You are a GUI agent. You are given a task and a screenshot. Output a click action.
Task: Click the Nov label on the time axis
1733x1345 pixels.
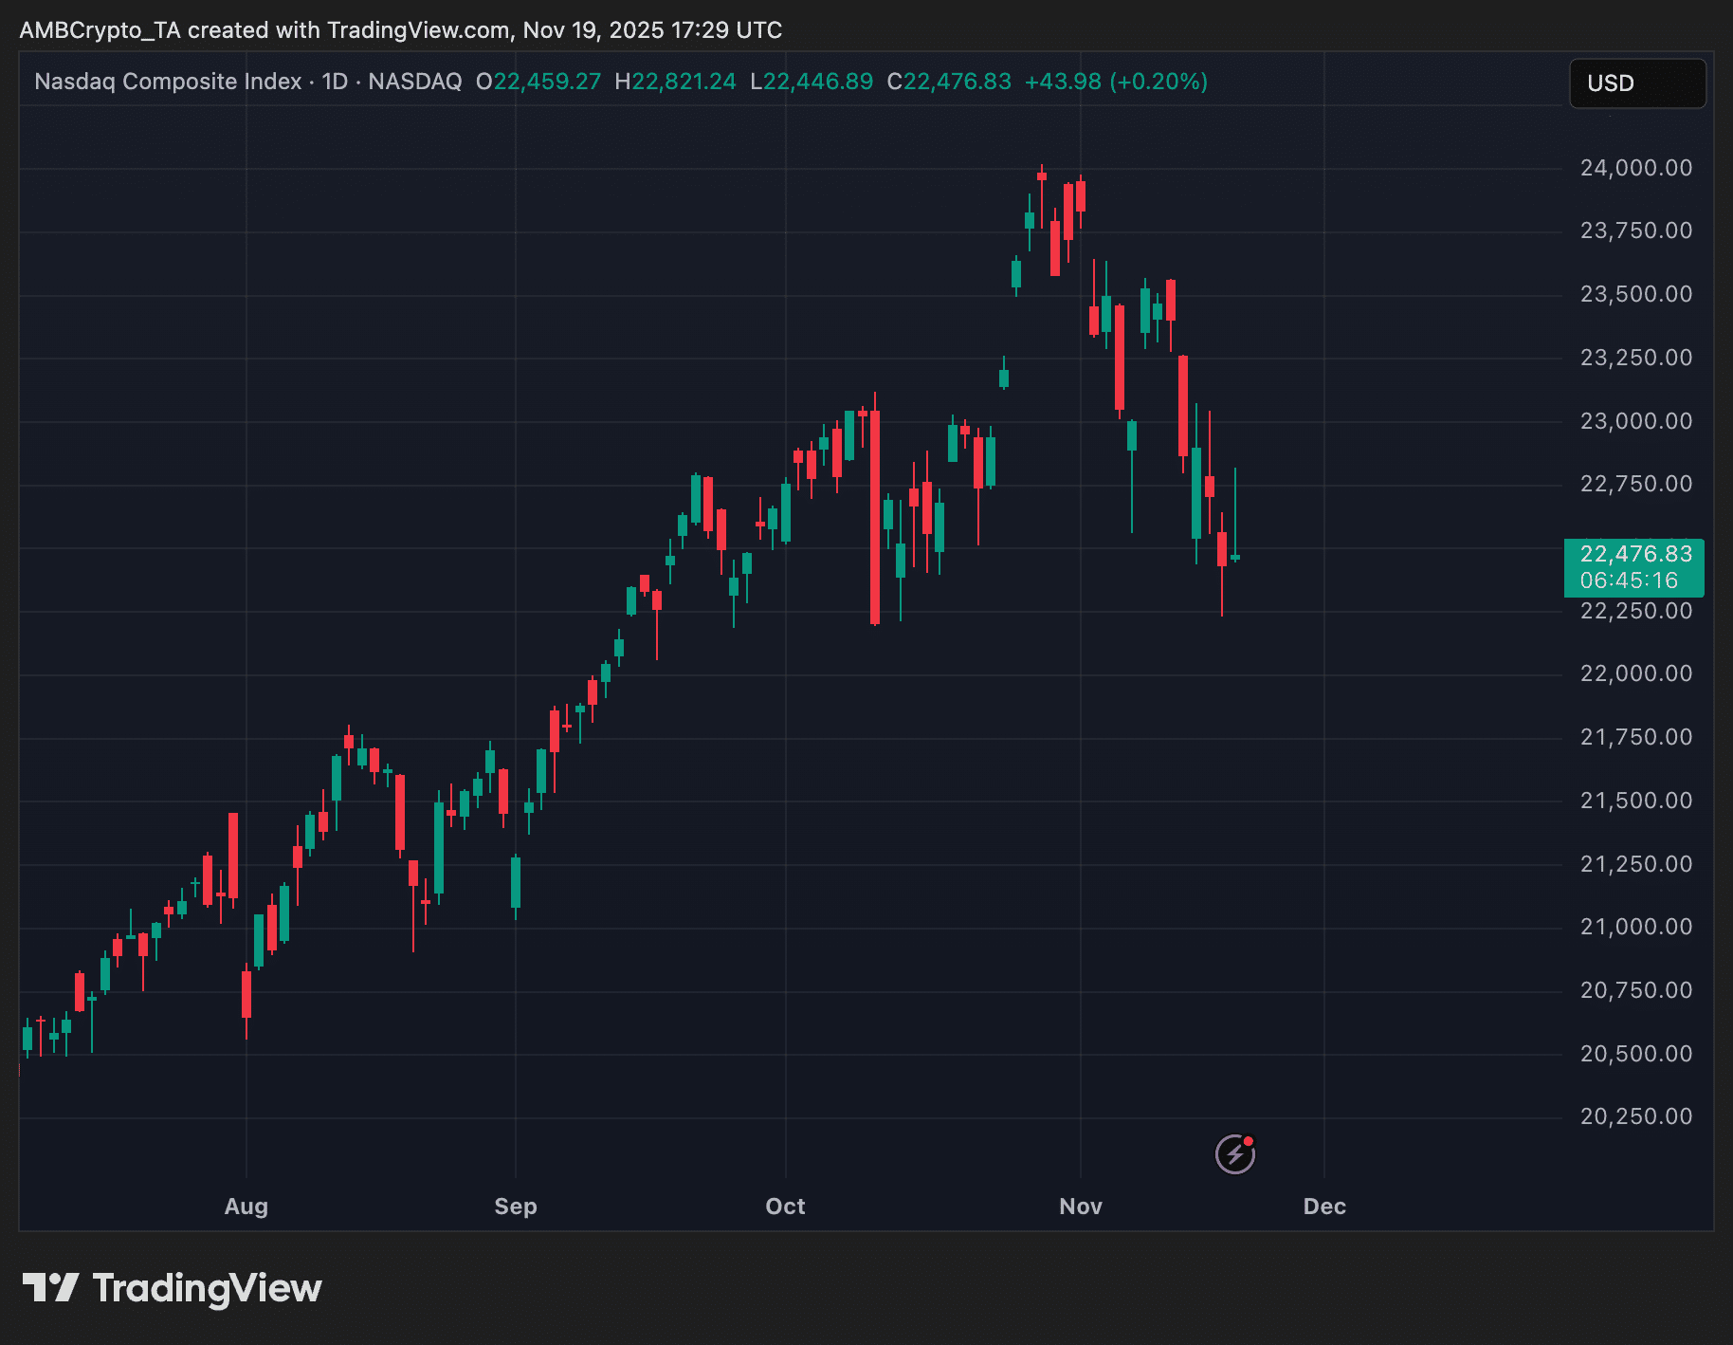pos(1081,1207)
